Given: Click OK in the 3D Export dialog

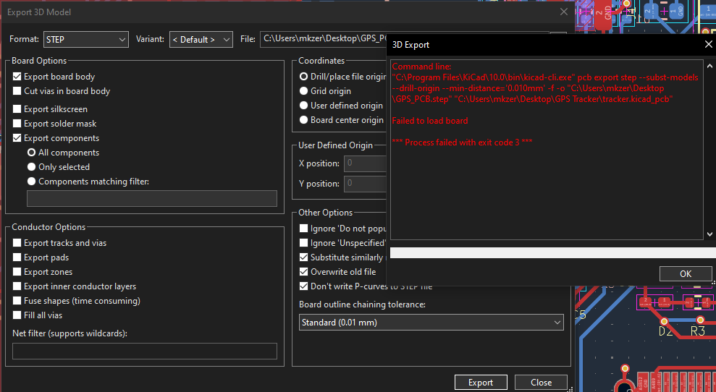Looking at the screenshot, I should 686,274.
